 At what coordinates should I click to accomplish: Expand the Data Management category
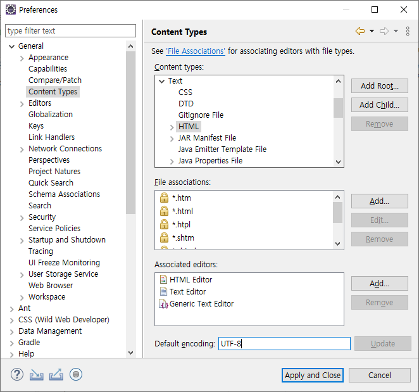[x=11, y=332]
